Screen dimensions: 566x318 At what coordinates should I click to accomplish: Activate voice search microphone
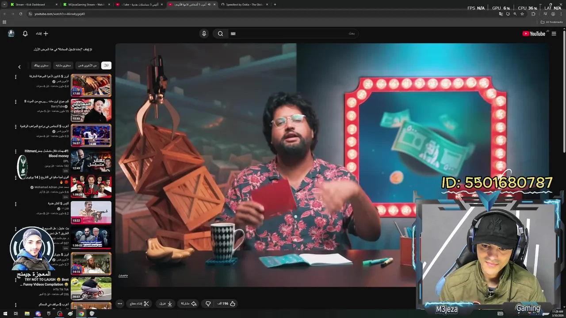[x=204, y=34]
